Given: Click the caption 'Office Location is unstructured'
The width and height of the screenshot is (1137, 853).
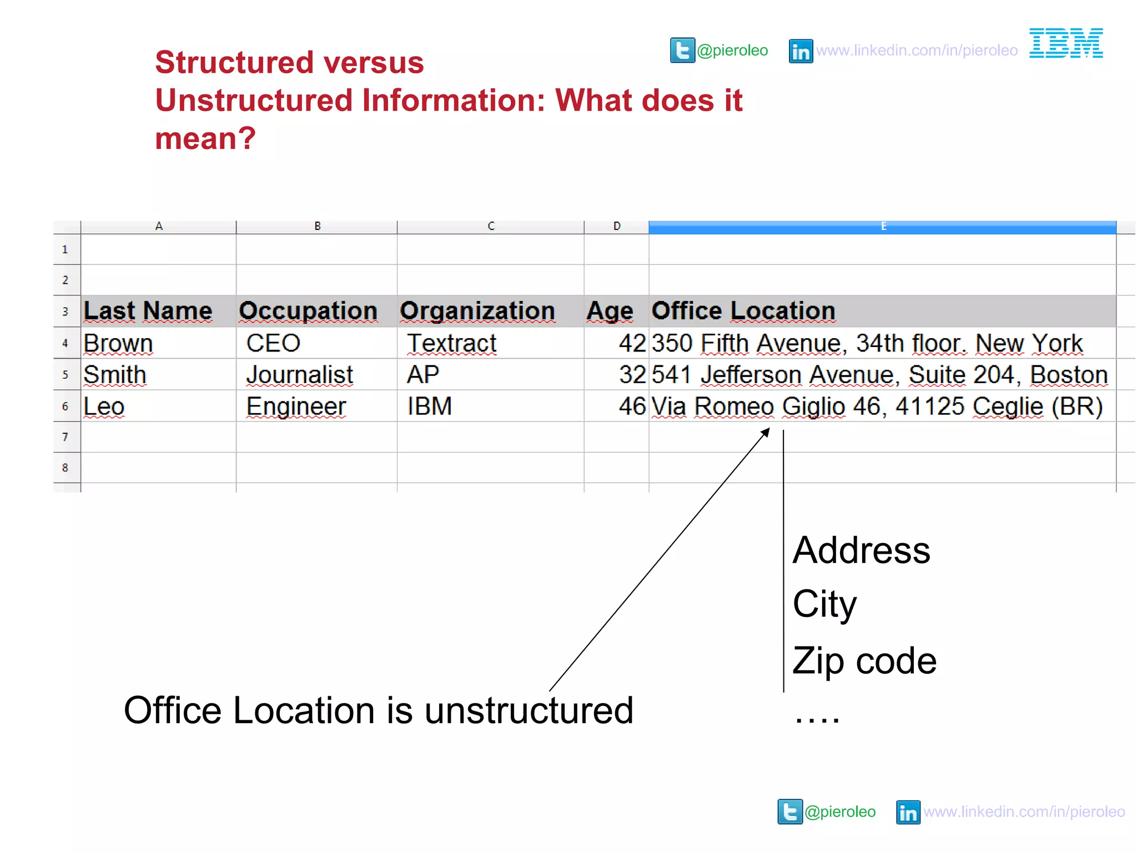Looking at the screenshot, I should 379,710.
